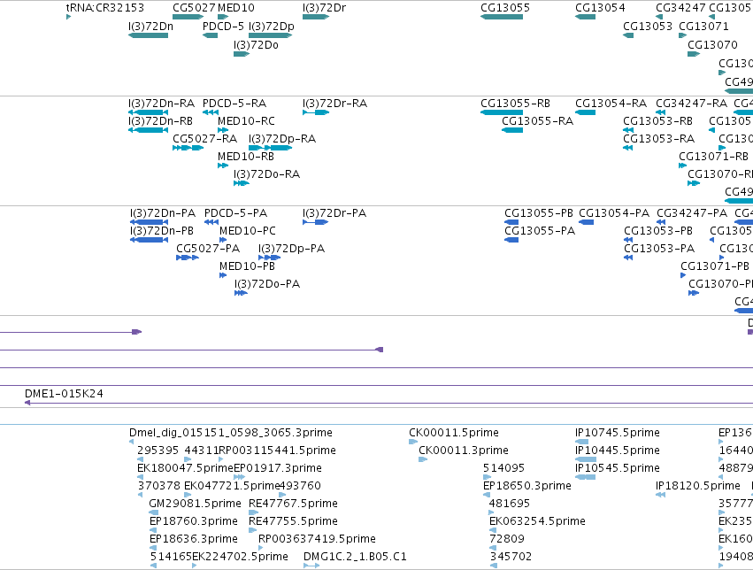This screenshot has height=570, width=753.
Task: Click the CG13070 gene label
Action: [x=712, y=44]
